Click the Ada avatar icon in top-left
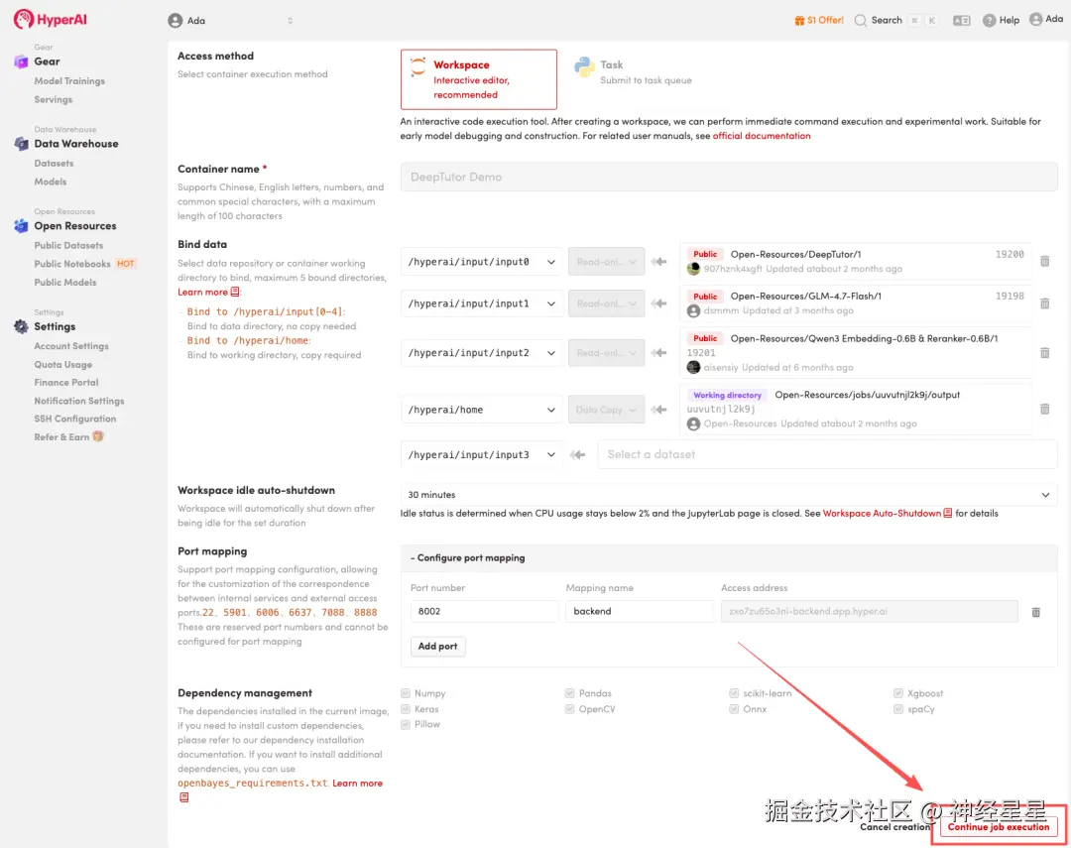Image resolution: width=1071 pixels, height=848 pixels. [175, 21]
